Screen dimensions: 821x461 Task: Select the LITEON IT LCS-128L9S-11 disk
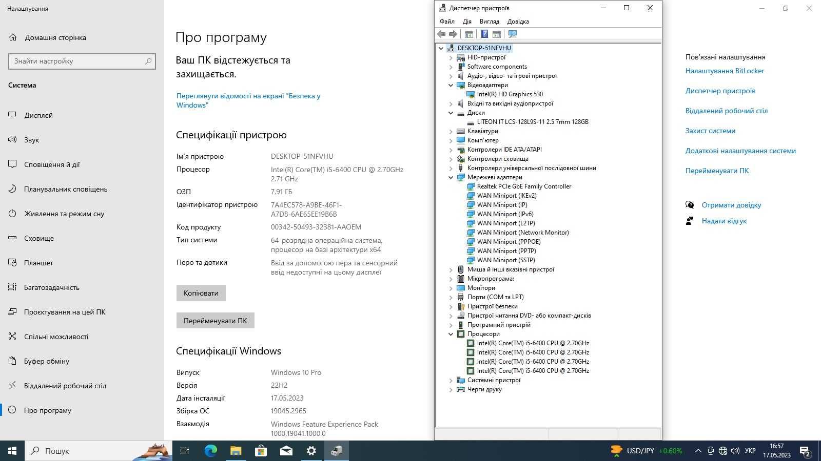pos(533,122)
